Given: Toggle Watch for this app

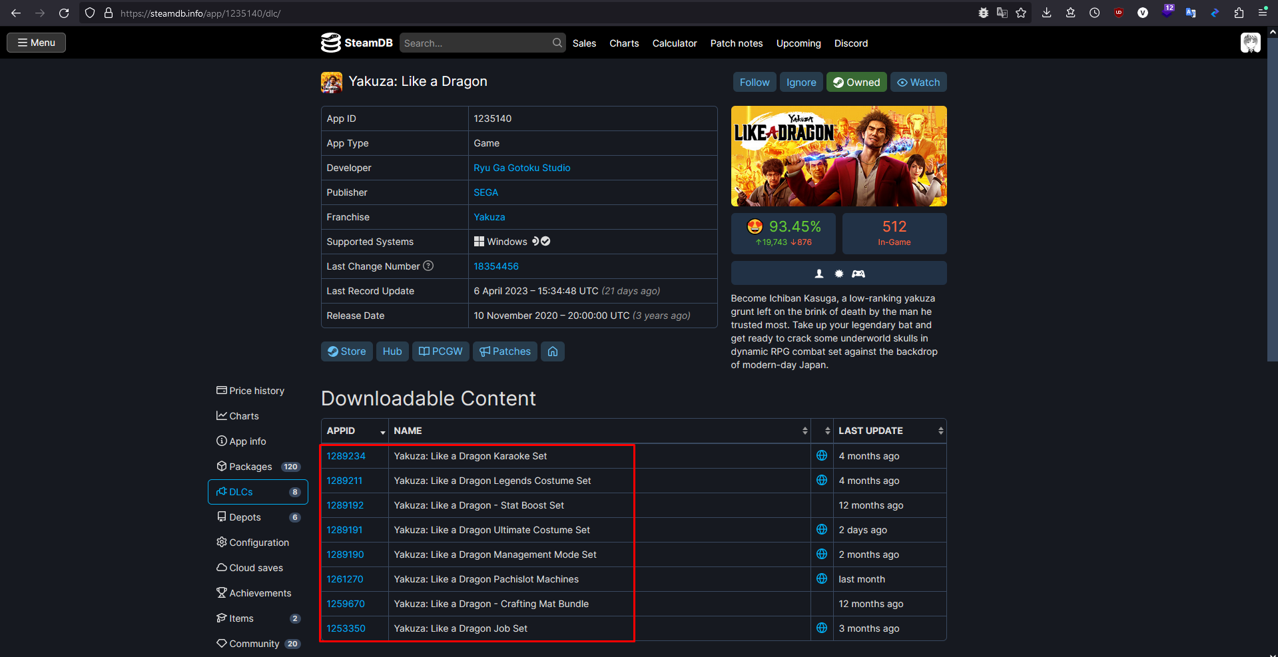Looking at the screenshot, I should click(918, 82).
